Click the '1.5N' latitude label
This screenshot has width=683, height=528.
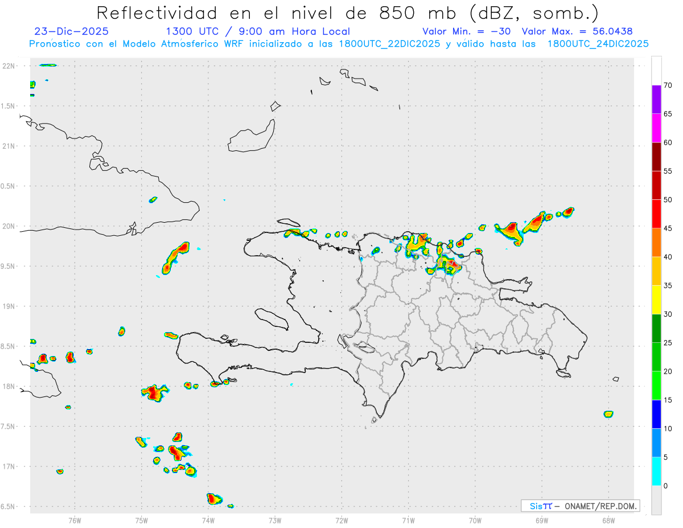coord(8,106)
